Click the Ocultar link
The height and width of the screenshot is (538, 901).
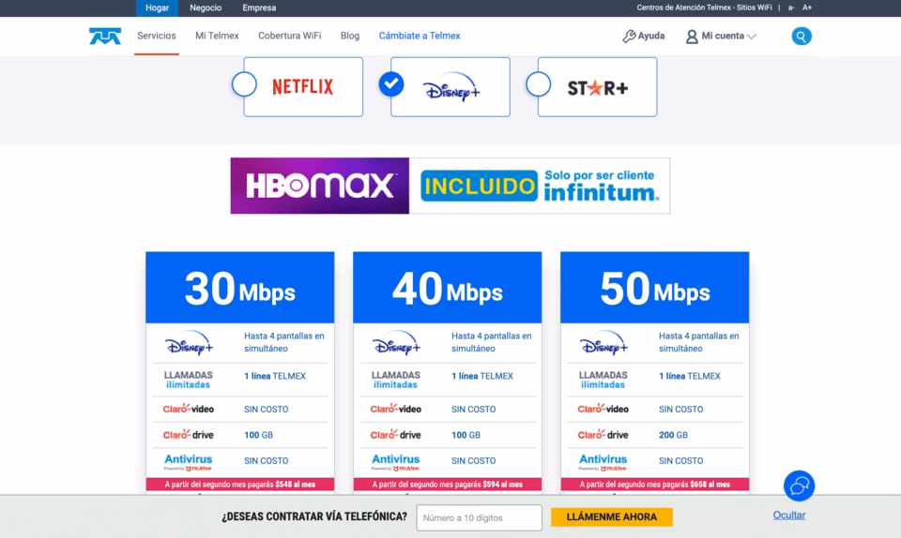pos(789,516)
